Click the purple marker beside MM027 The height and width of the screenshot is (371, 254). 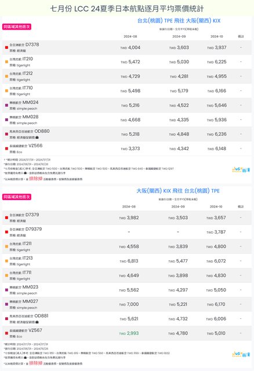[6, 304]
